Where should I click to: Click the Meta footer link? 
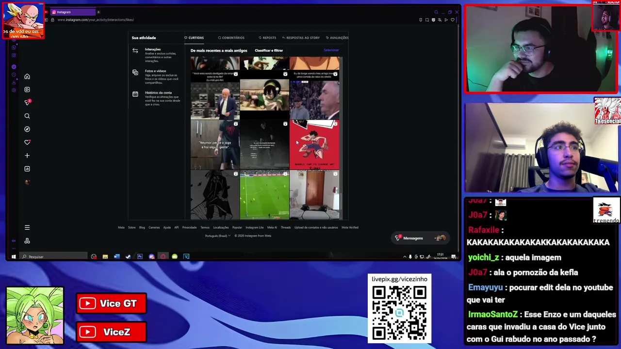pyautogui.click(x=121, y=227)
